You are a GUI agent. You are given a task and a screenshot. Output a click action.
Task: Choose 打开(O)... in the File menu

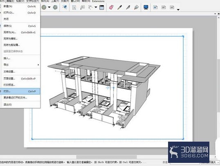point(20,13)
